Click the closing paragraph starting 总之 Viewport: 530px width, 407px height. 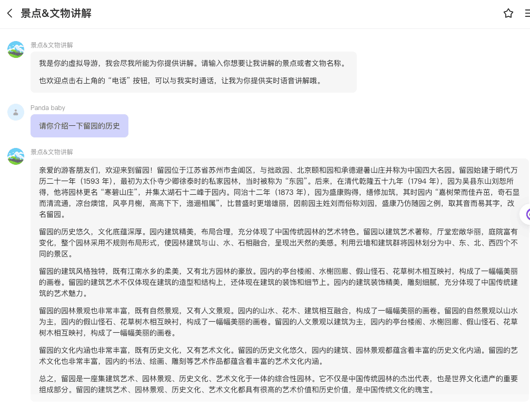tap(279, 384)
